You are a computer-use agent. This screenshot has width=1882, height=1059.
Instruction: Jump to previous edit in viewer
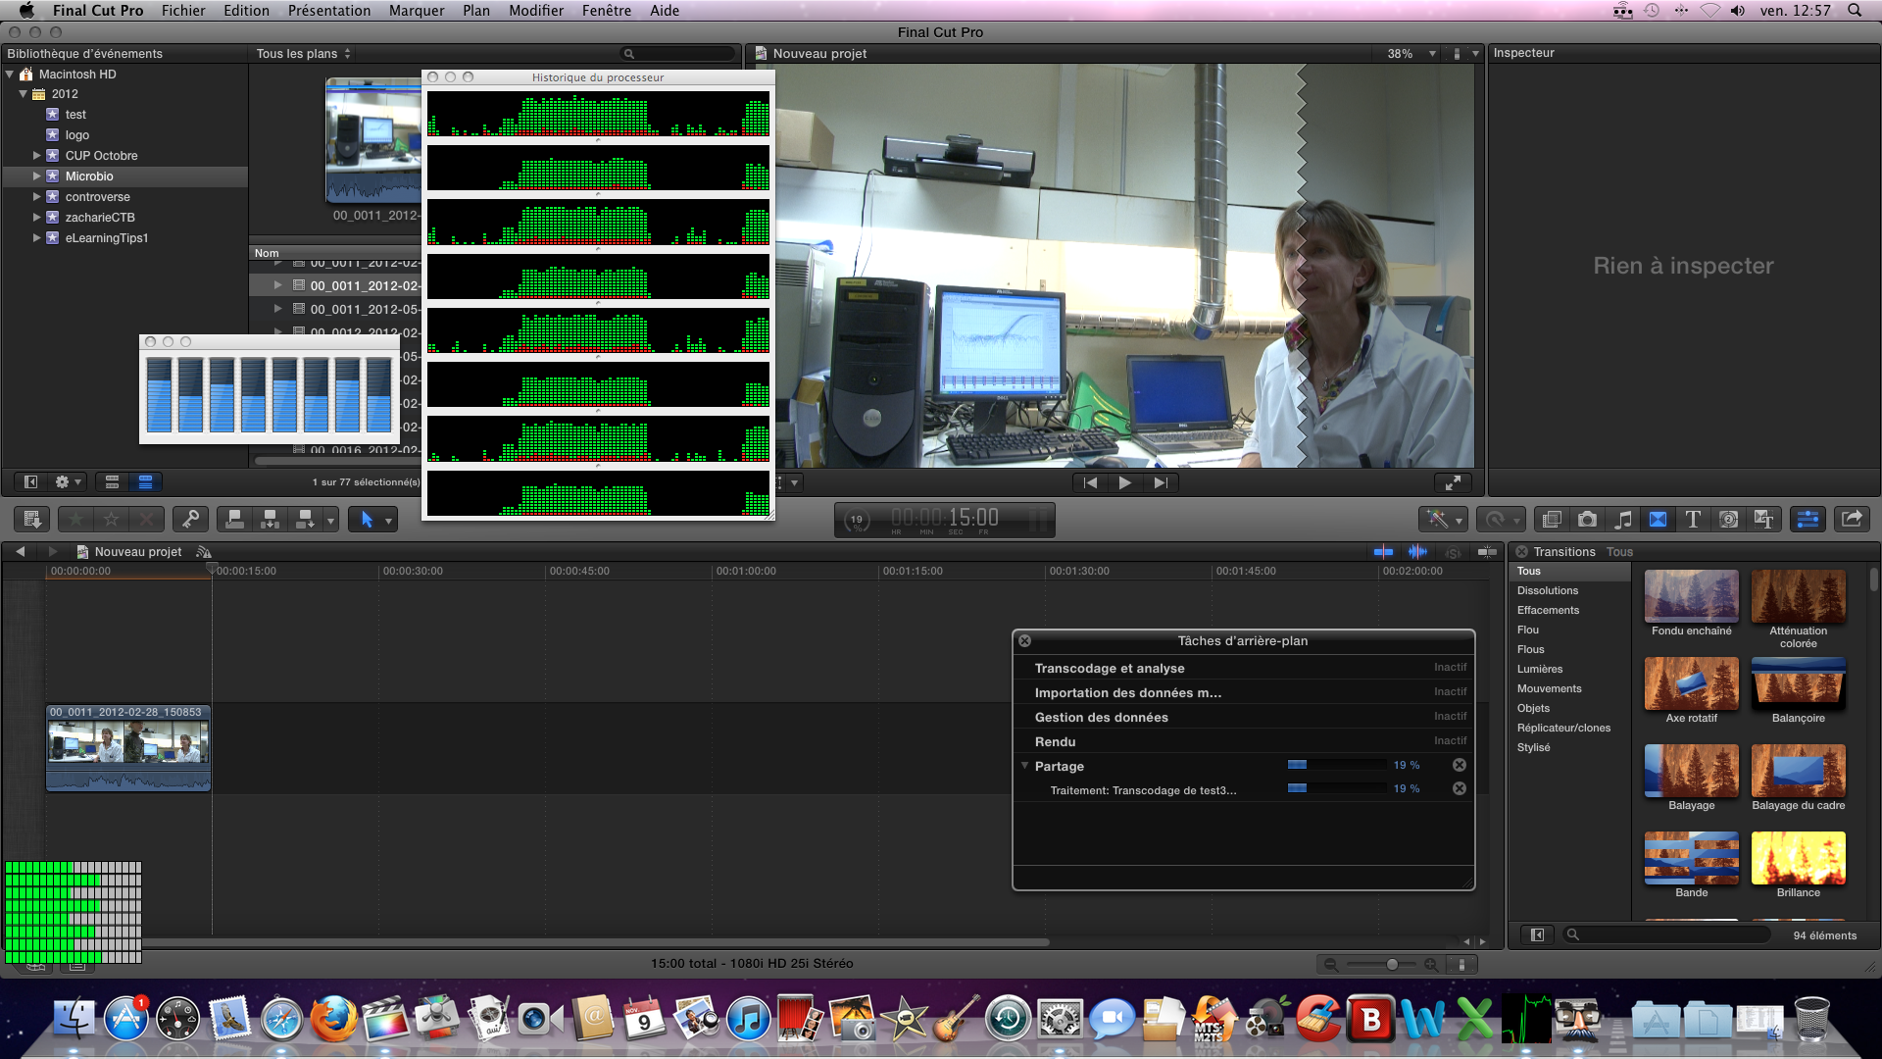point(1090,482)
